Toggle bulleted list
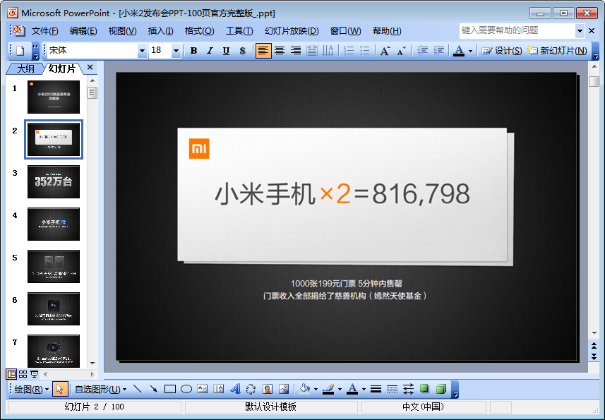The height and width of the screenshot is (420, 605). coord(364,51)
